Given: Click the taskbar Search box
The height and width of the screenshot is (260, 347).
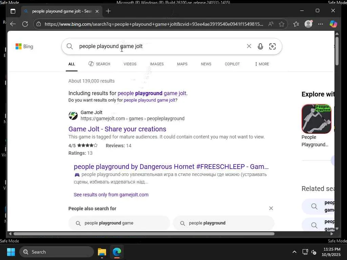Looking at the screenshot, I should [x=57, y=252].
